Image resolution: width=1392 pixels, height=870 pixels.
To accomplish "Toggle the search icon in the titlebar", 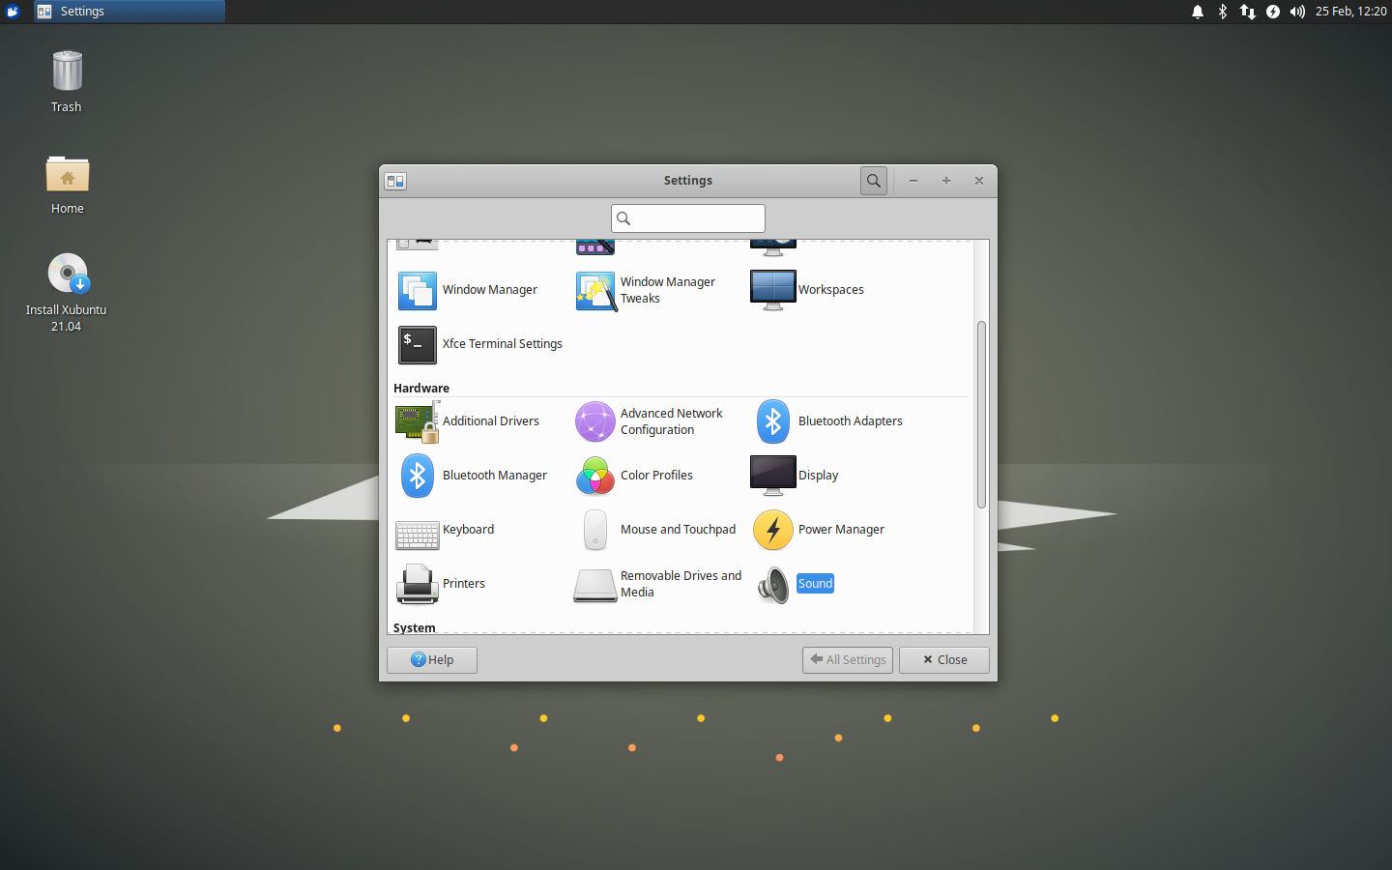I will (x=873, y=181).
